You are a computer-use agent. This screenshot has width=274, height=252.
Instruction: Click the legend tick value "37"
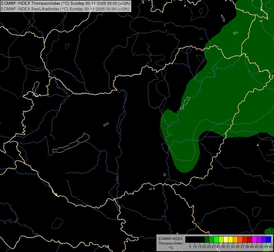(242, 247)
